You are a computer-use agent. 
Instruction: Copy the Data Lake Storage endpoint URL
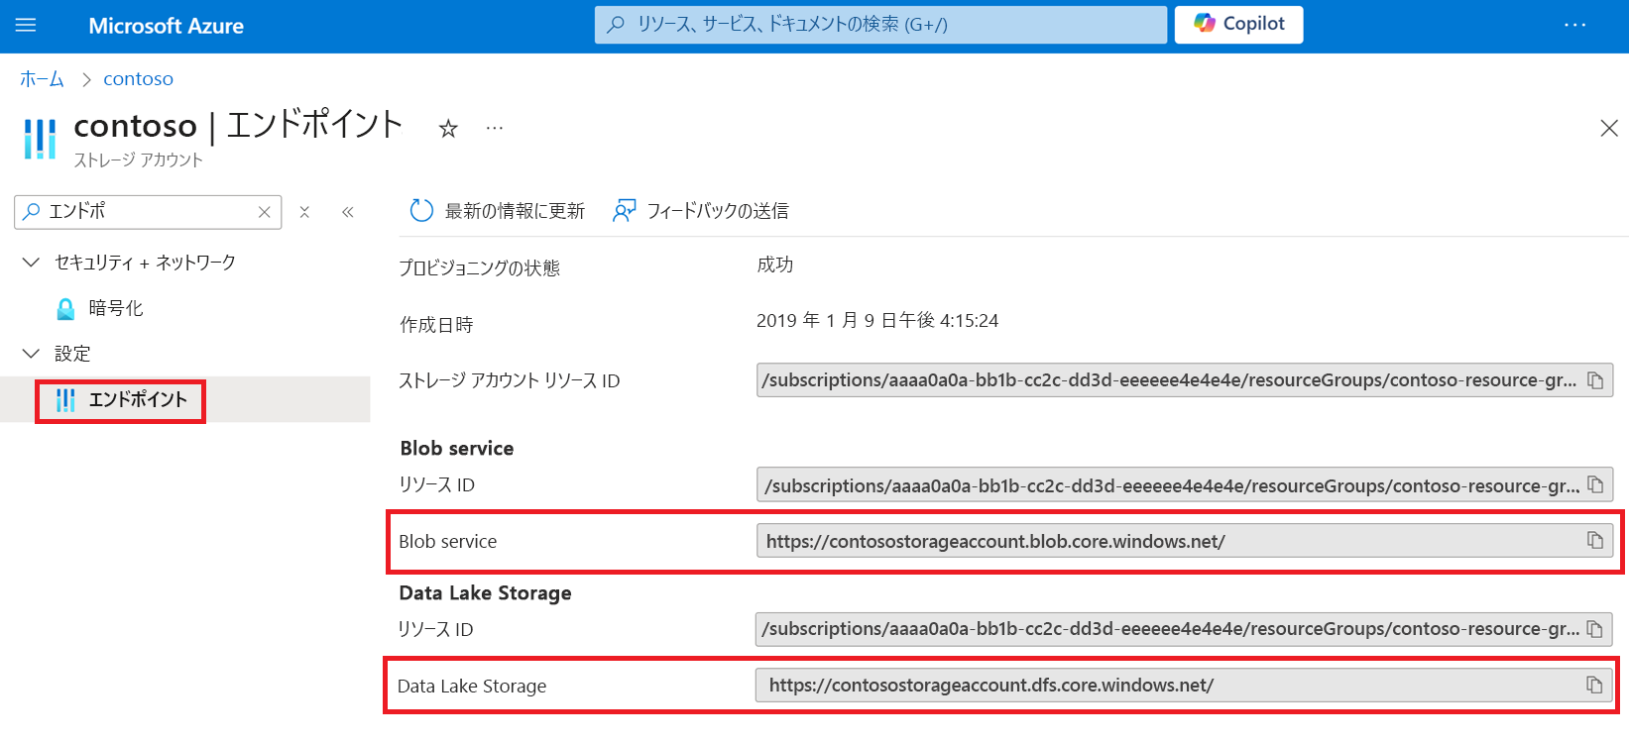pyautogui.click(x=1596, y=685)
